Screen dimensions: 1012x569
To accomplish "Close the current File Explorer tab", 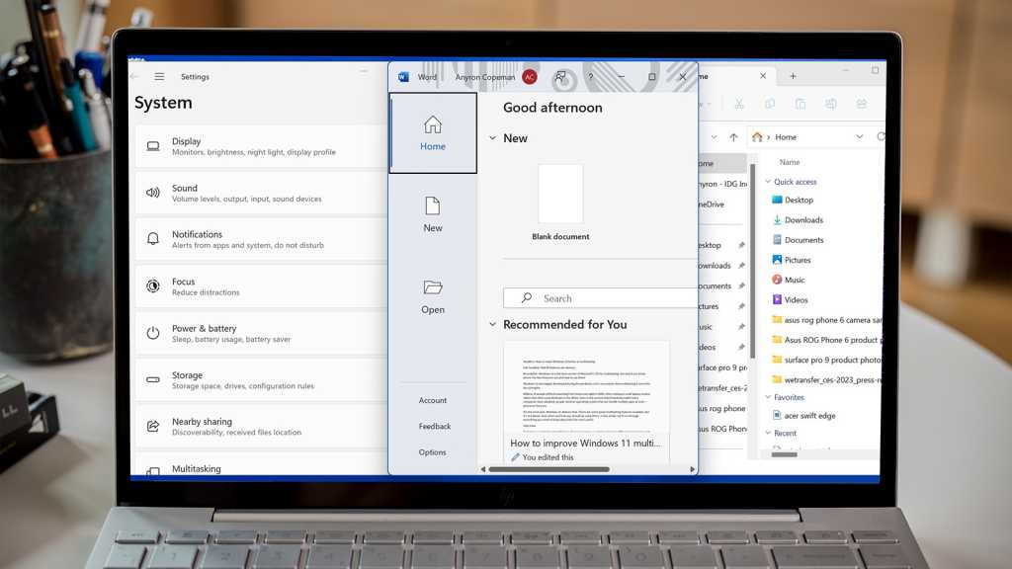I will [x=763, y=76].
